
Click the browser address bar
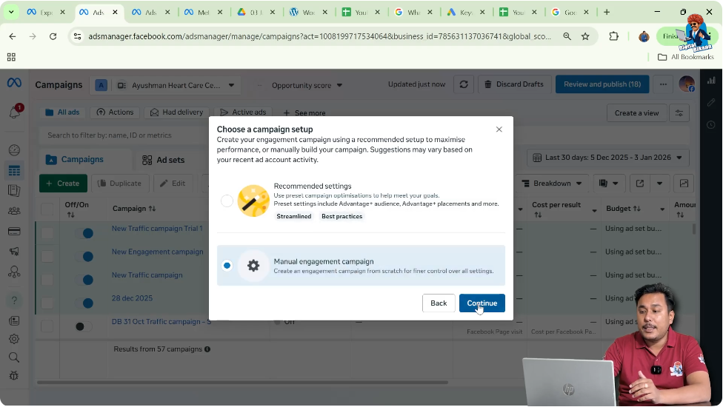319,36
